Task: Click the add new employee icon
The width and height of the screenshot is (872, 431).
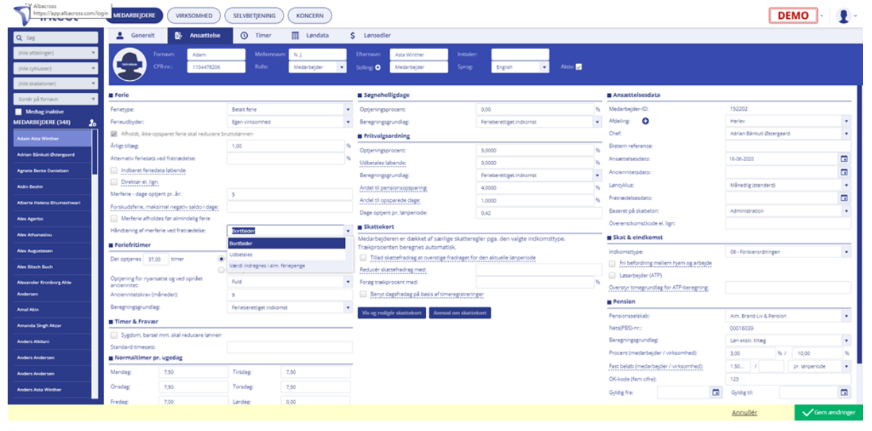Action: coord(92,123)
